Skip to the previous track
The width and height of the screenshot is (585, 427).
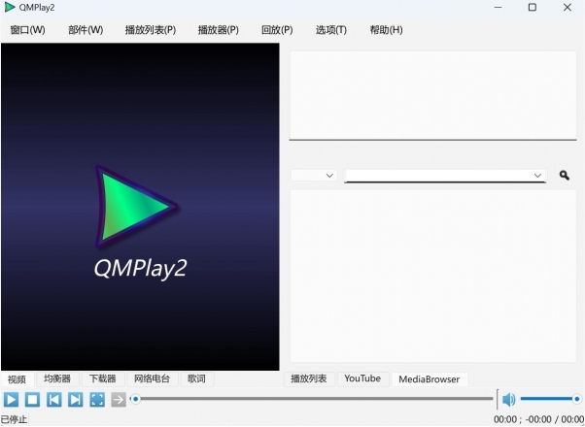pos(53,399)
